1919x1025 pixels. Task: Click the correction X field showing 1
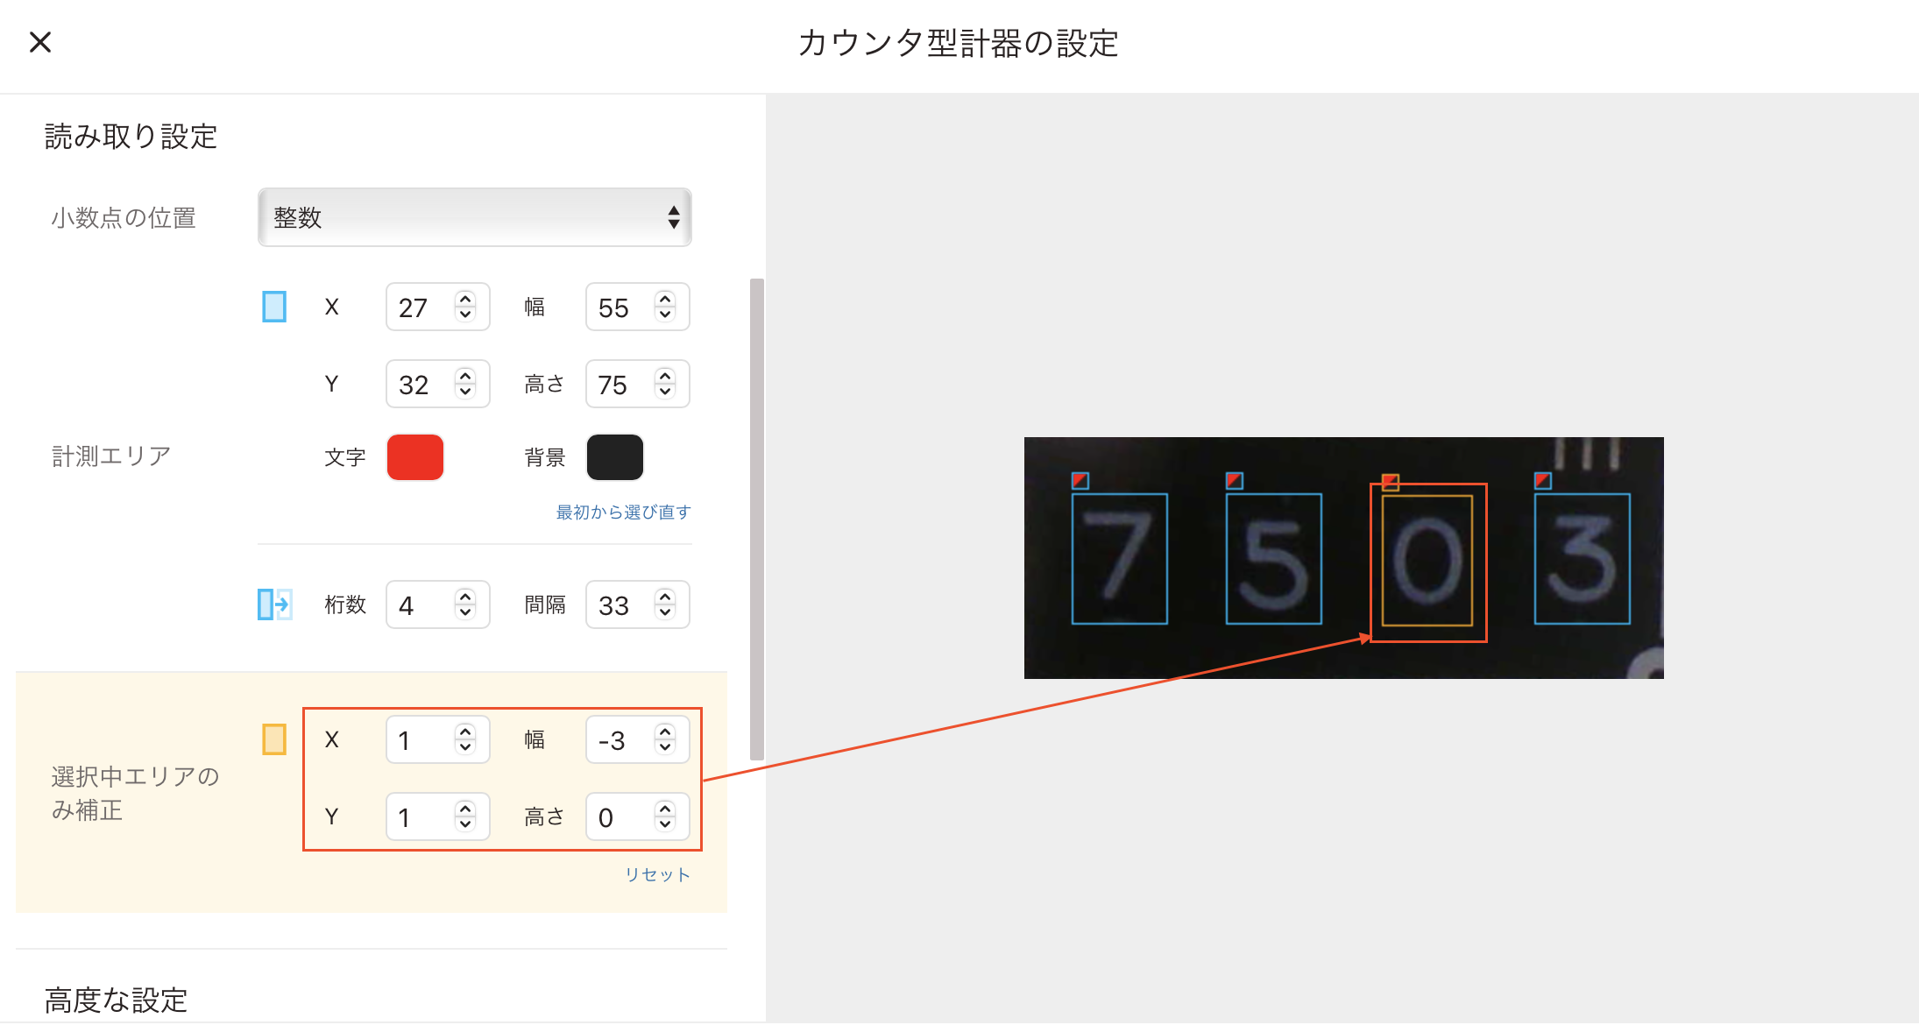coord(437,740)
